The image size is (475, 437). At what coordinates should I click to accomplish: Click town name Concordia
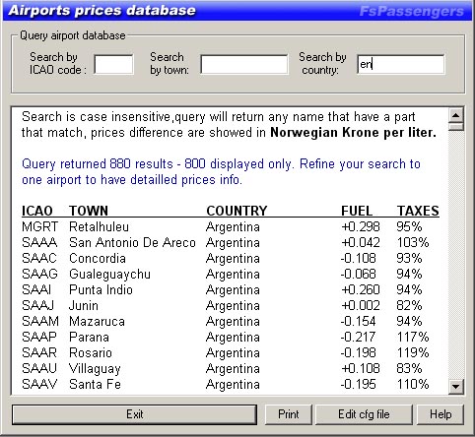point(98,259)
